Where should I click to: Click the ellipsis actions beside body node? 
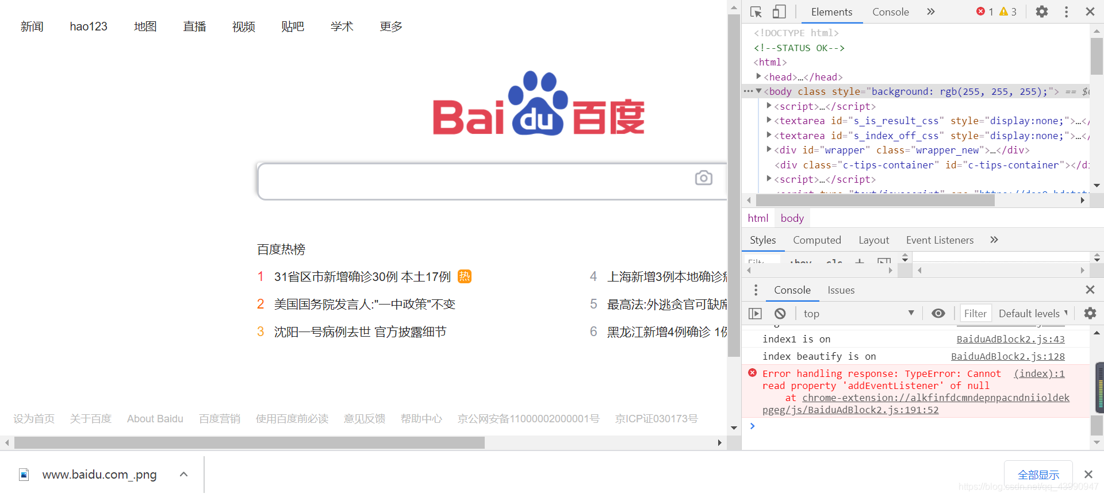[x=747, y=91]
